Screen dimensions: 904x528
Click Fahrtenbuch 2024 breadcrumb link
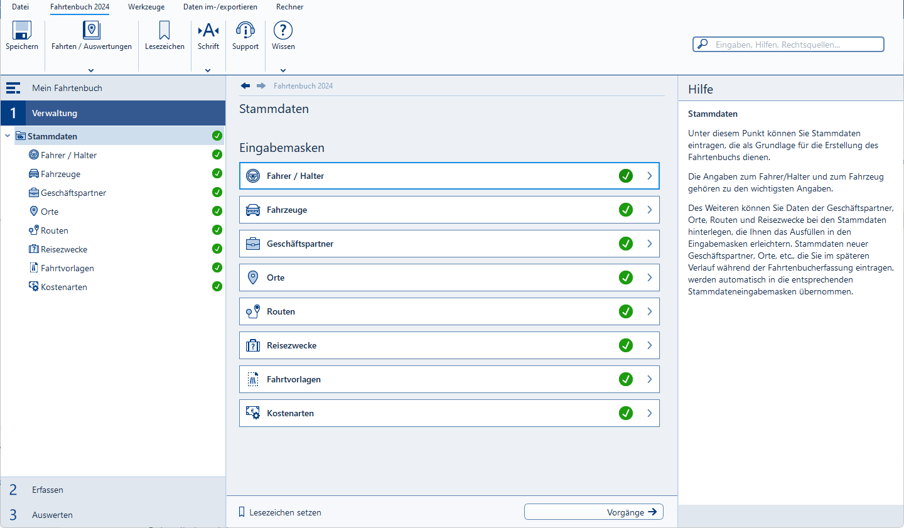click(x=303, y=86)
